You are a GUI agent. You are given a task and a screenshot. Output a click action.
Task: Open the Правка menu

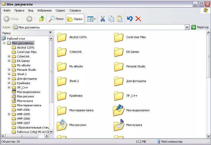pos(19,10)
